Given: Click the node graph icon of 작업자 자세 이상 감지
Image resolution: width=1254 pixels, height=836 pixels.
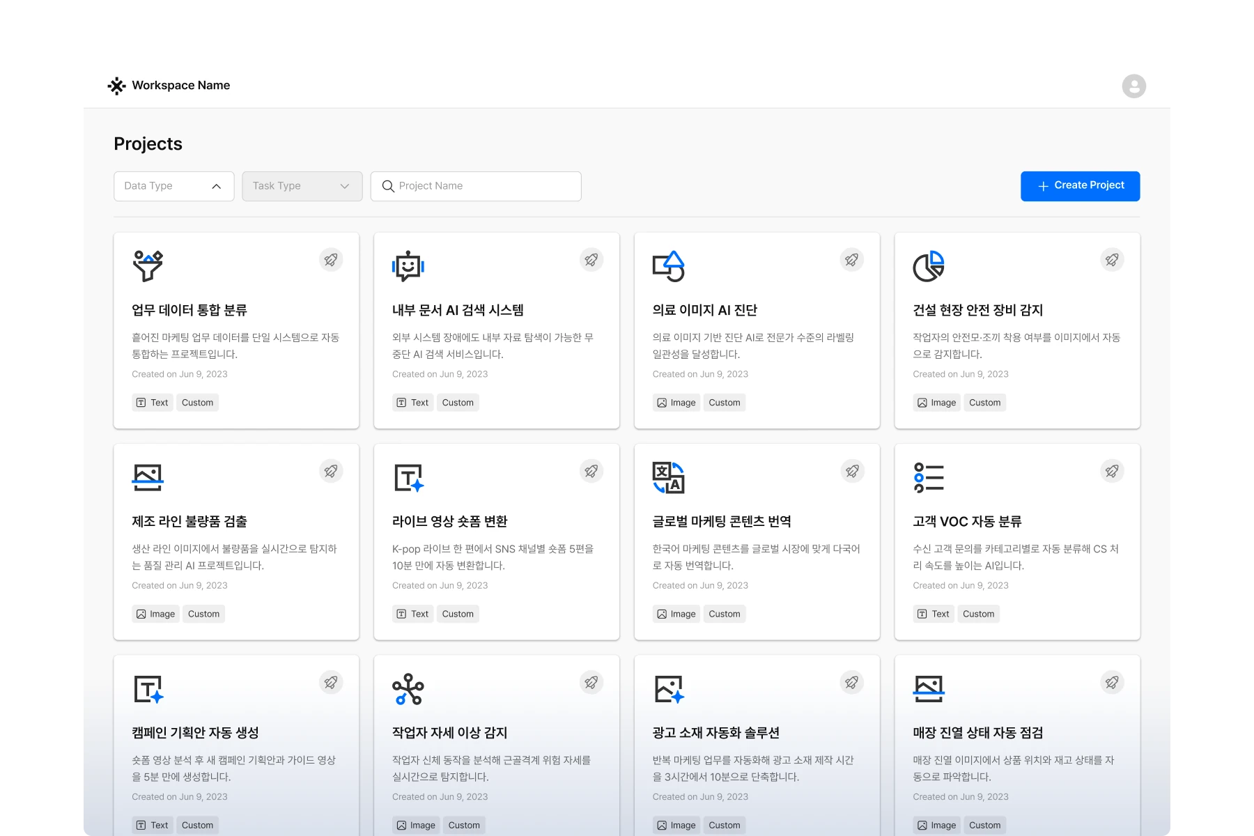Looking at the screenshot, I should pyautogui.click(x=408, y=689).
